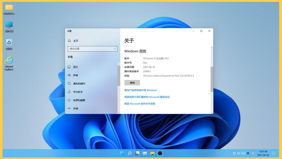Open Microsoft Services Agreement link

[147, 97]
